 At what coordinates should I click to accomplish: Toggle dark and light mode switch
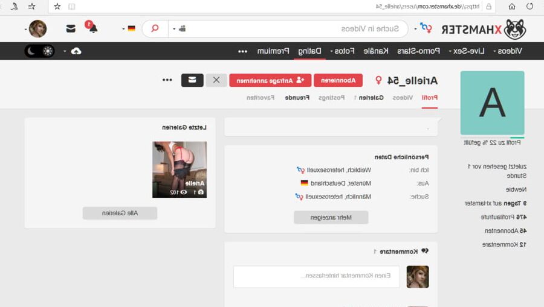pyautogui.click(x=39, y=51)
